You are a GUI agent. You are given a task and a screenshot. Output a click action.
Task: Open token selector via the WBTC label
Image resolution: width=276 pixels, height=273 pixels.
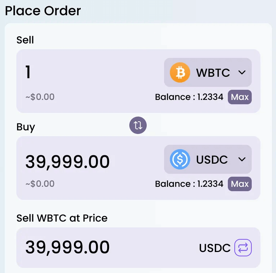[213, 73]
